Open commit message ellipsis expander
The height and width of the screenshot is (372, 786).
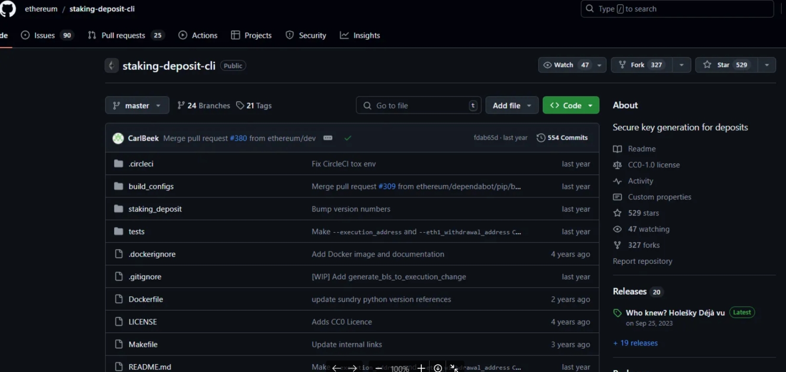[x=328, y=138]
